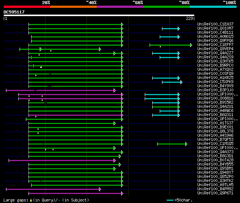240x203 pixels.
Task: Select the UniRef100_O08816 label
Action: pos(215,99)
